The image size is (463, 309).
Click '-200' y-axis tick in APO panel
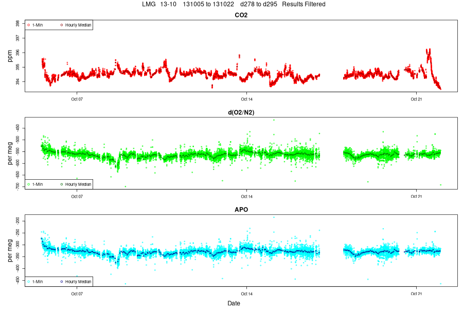17,220
